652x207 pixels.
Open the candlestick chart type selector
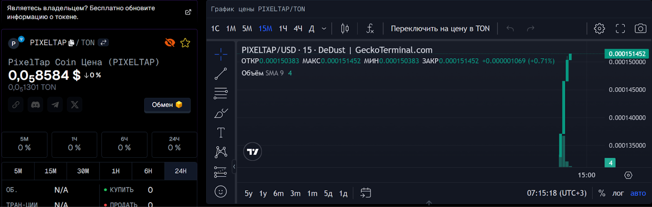(x=345, y=29)
